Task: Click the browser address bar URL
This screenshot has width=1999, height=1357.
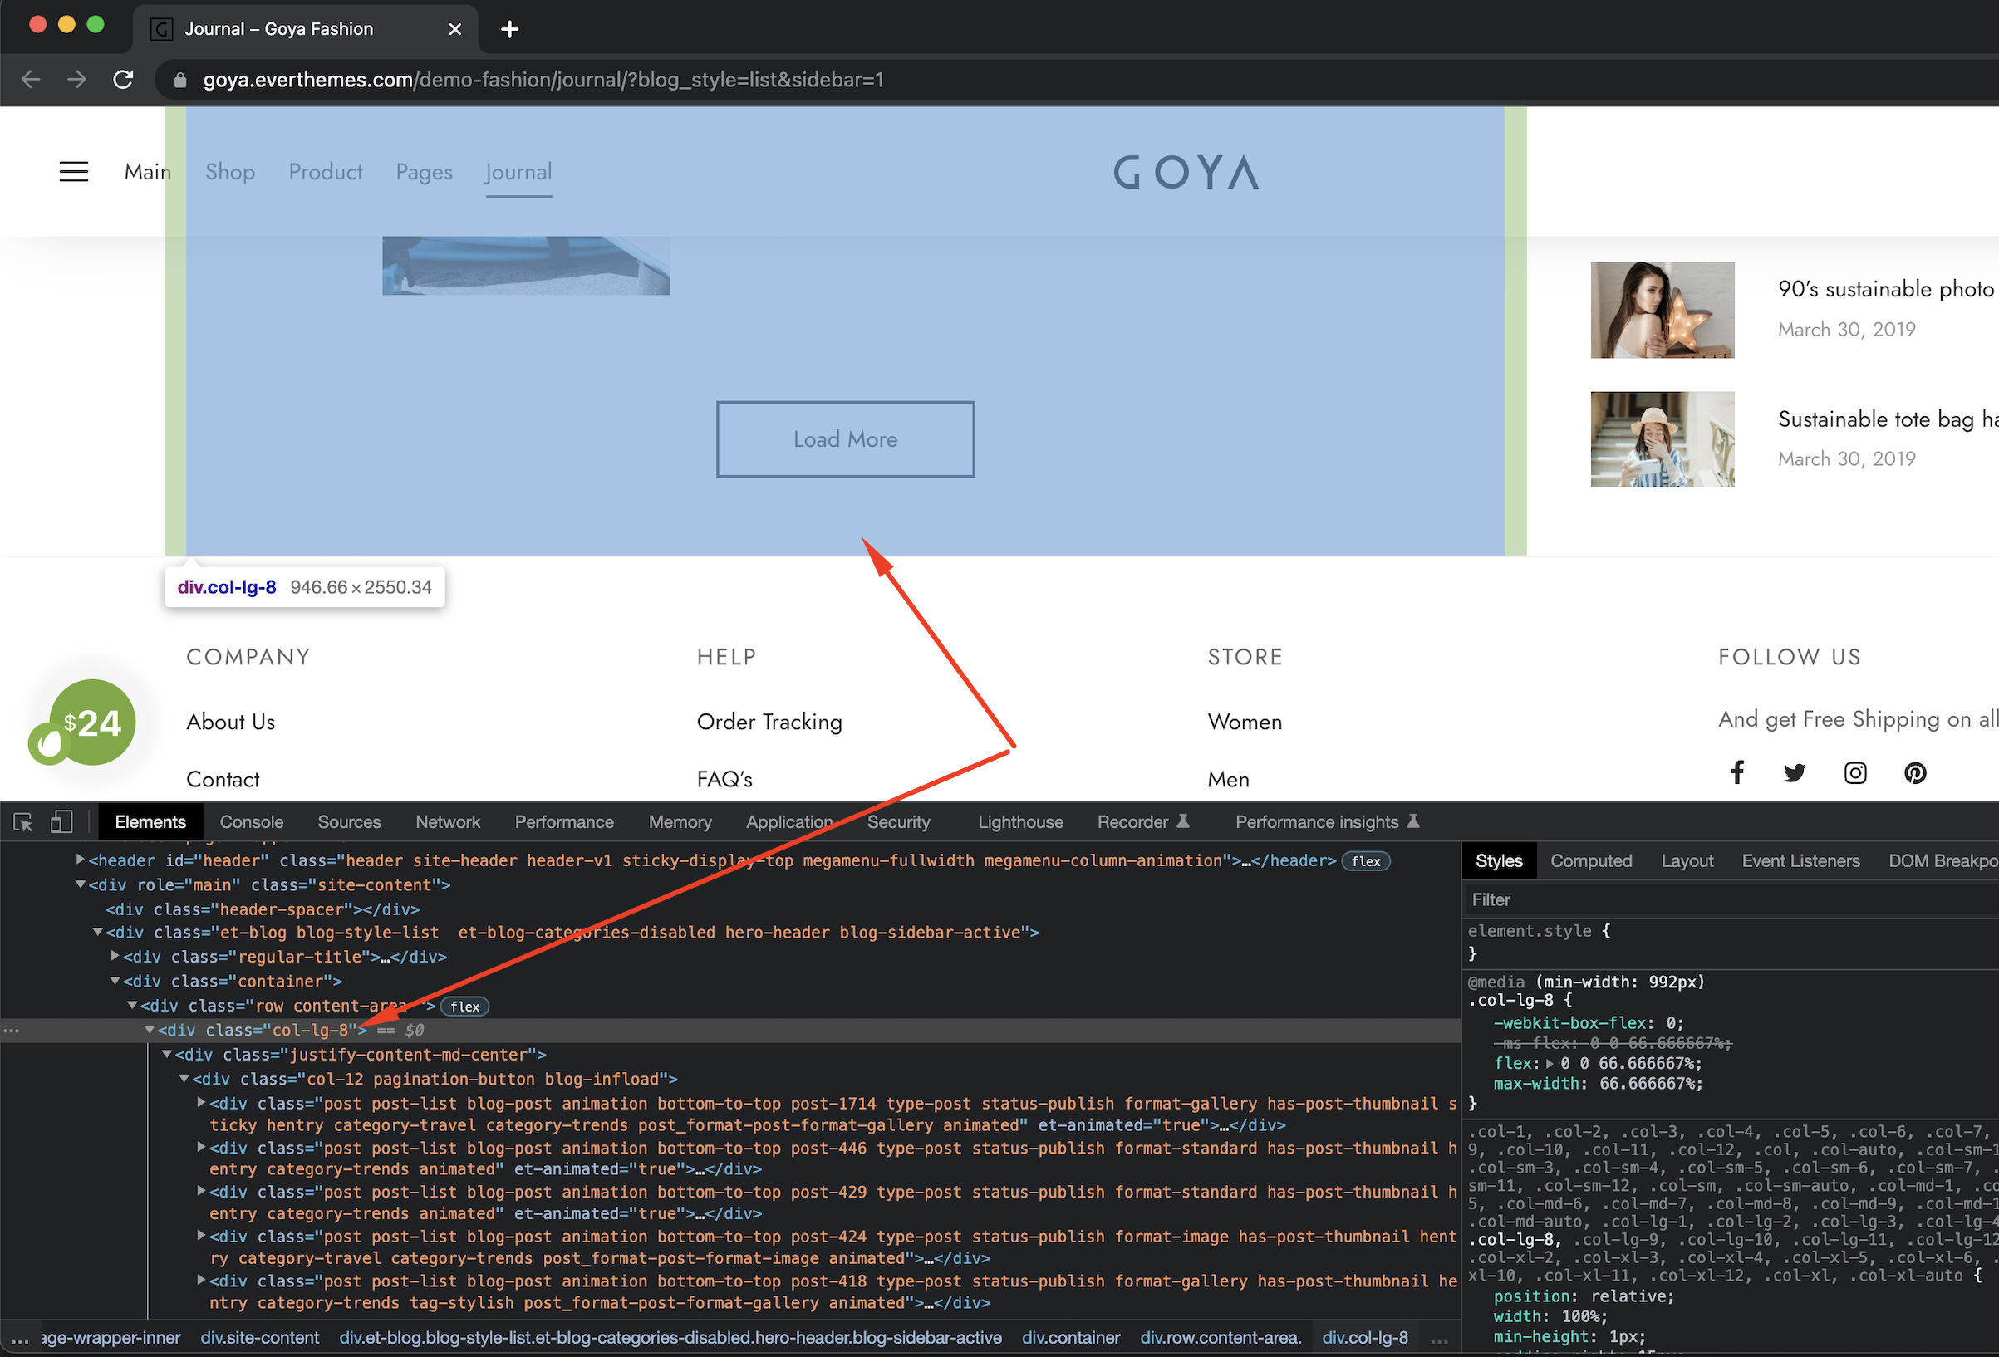Action: (x=543, y=80)
